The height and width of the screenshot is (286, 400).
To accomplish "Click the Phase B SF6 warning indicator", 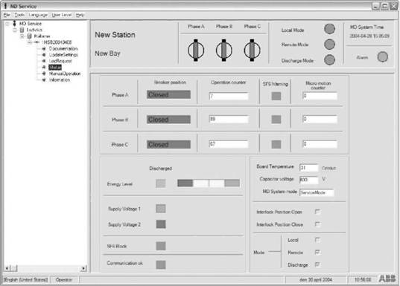I will pyautogui.click(x=276, y=120).
